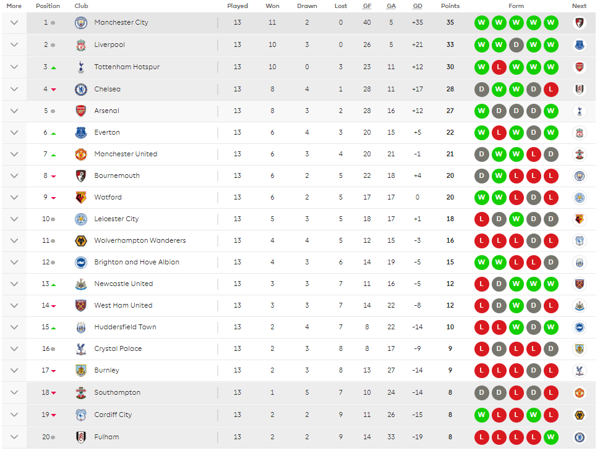Click Southampton's next opponent Manchester United badge
This screenshot has height=451, width=600.
pos(580,392)
